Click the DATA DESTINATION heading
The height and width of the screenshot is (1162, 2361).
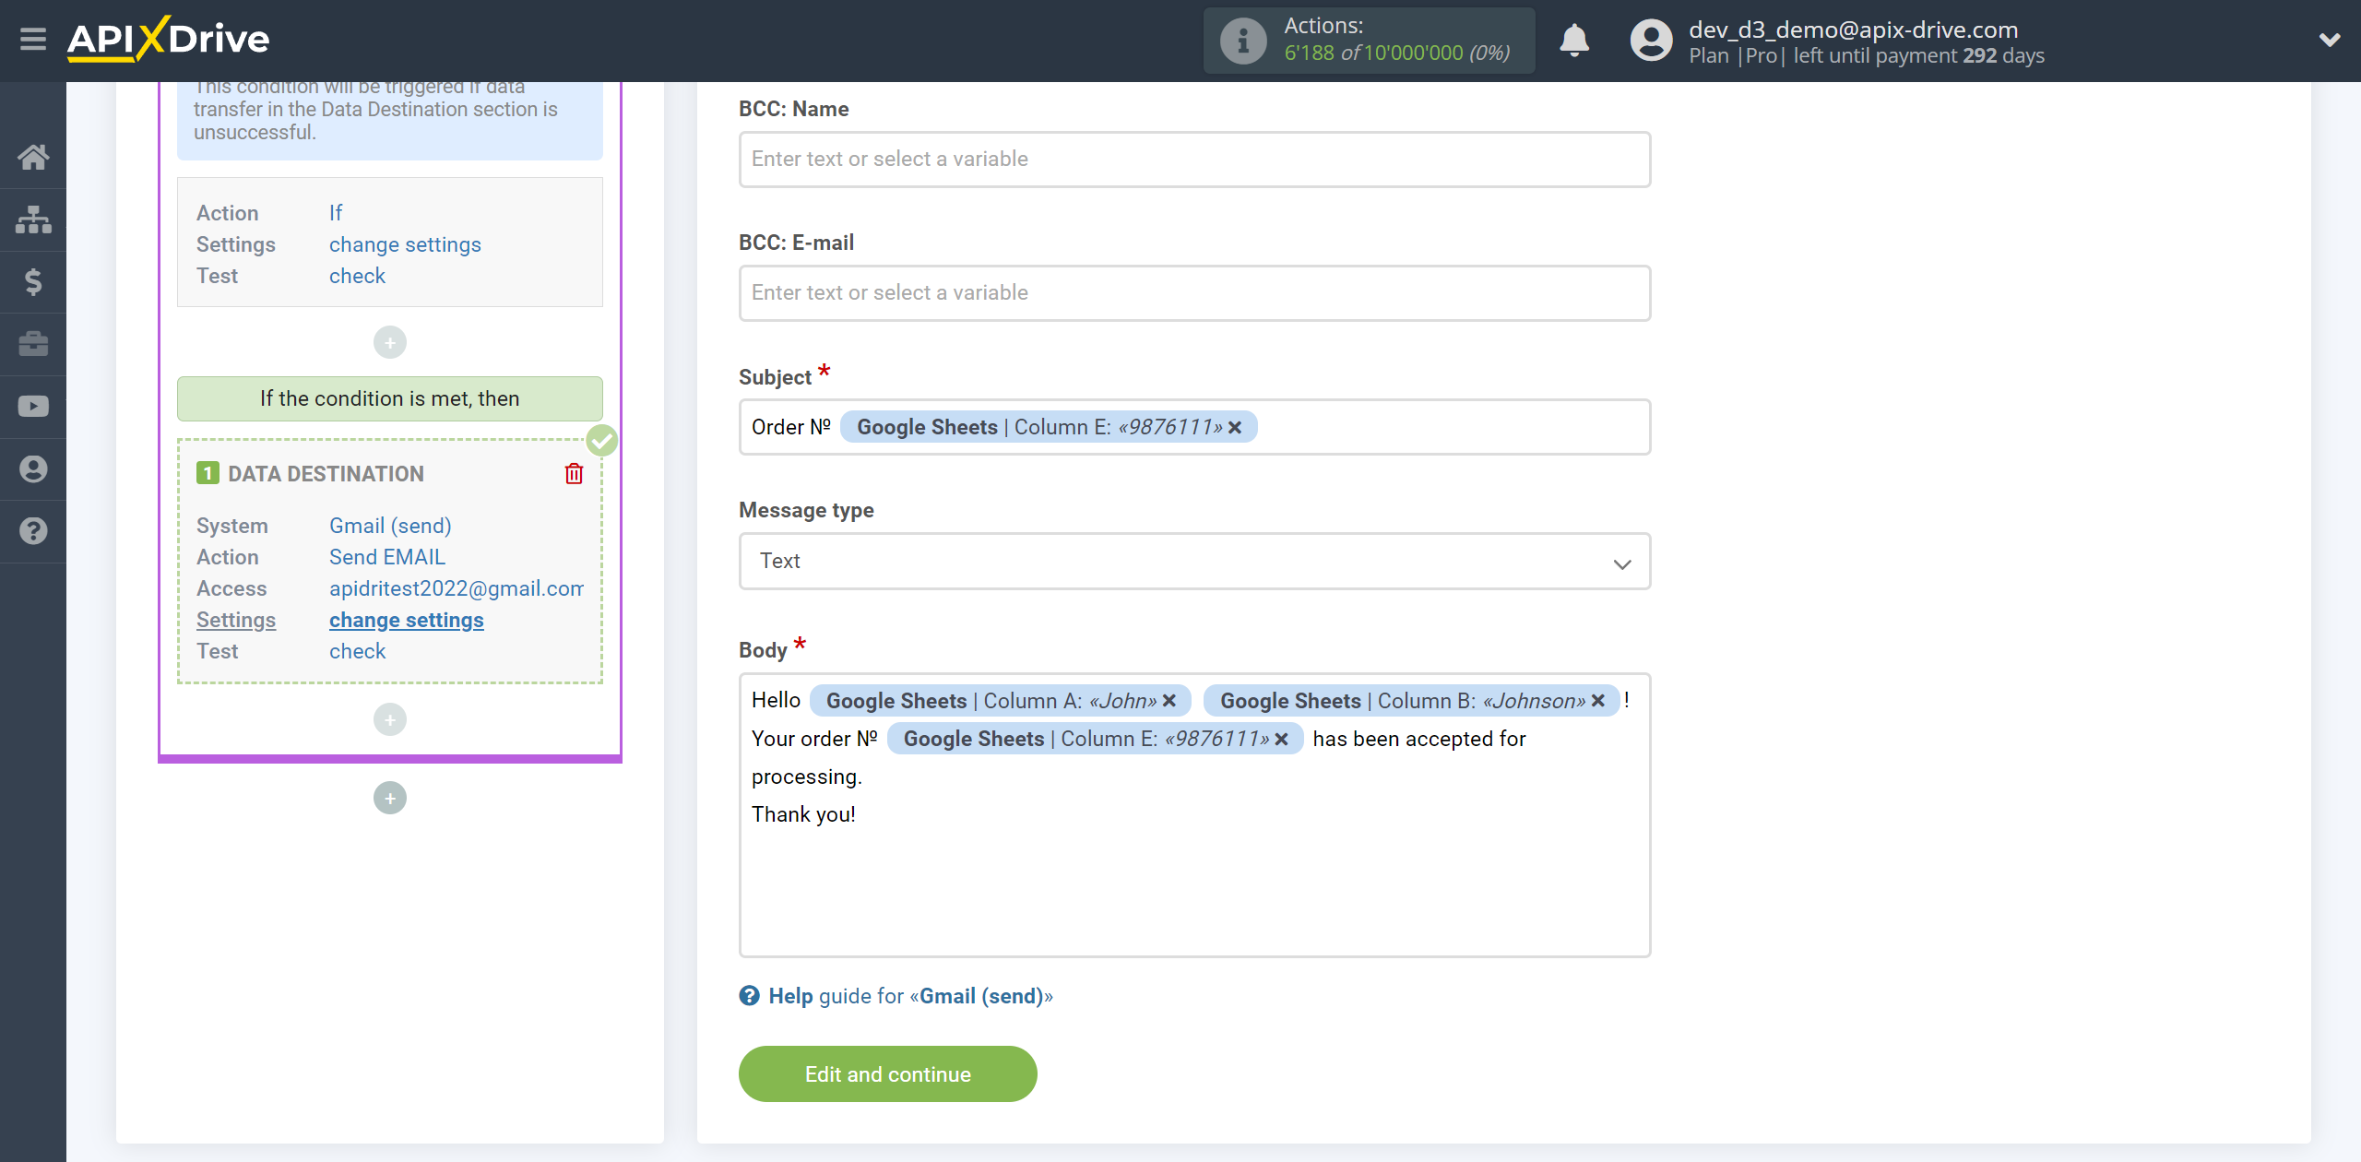click(326, 474)
